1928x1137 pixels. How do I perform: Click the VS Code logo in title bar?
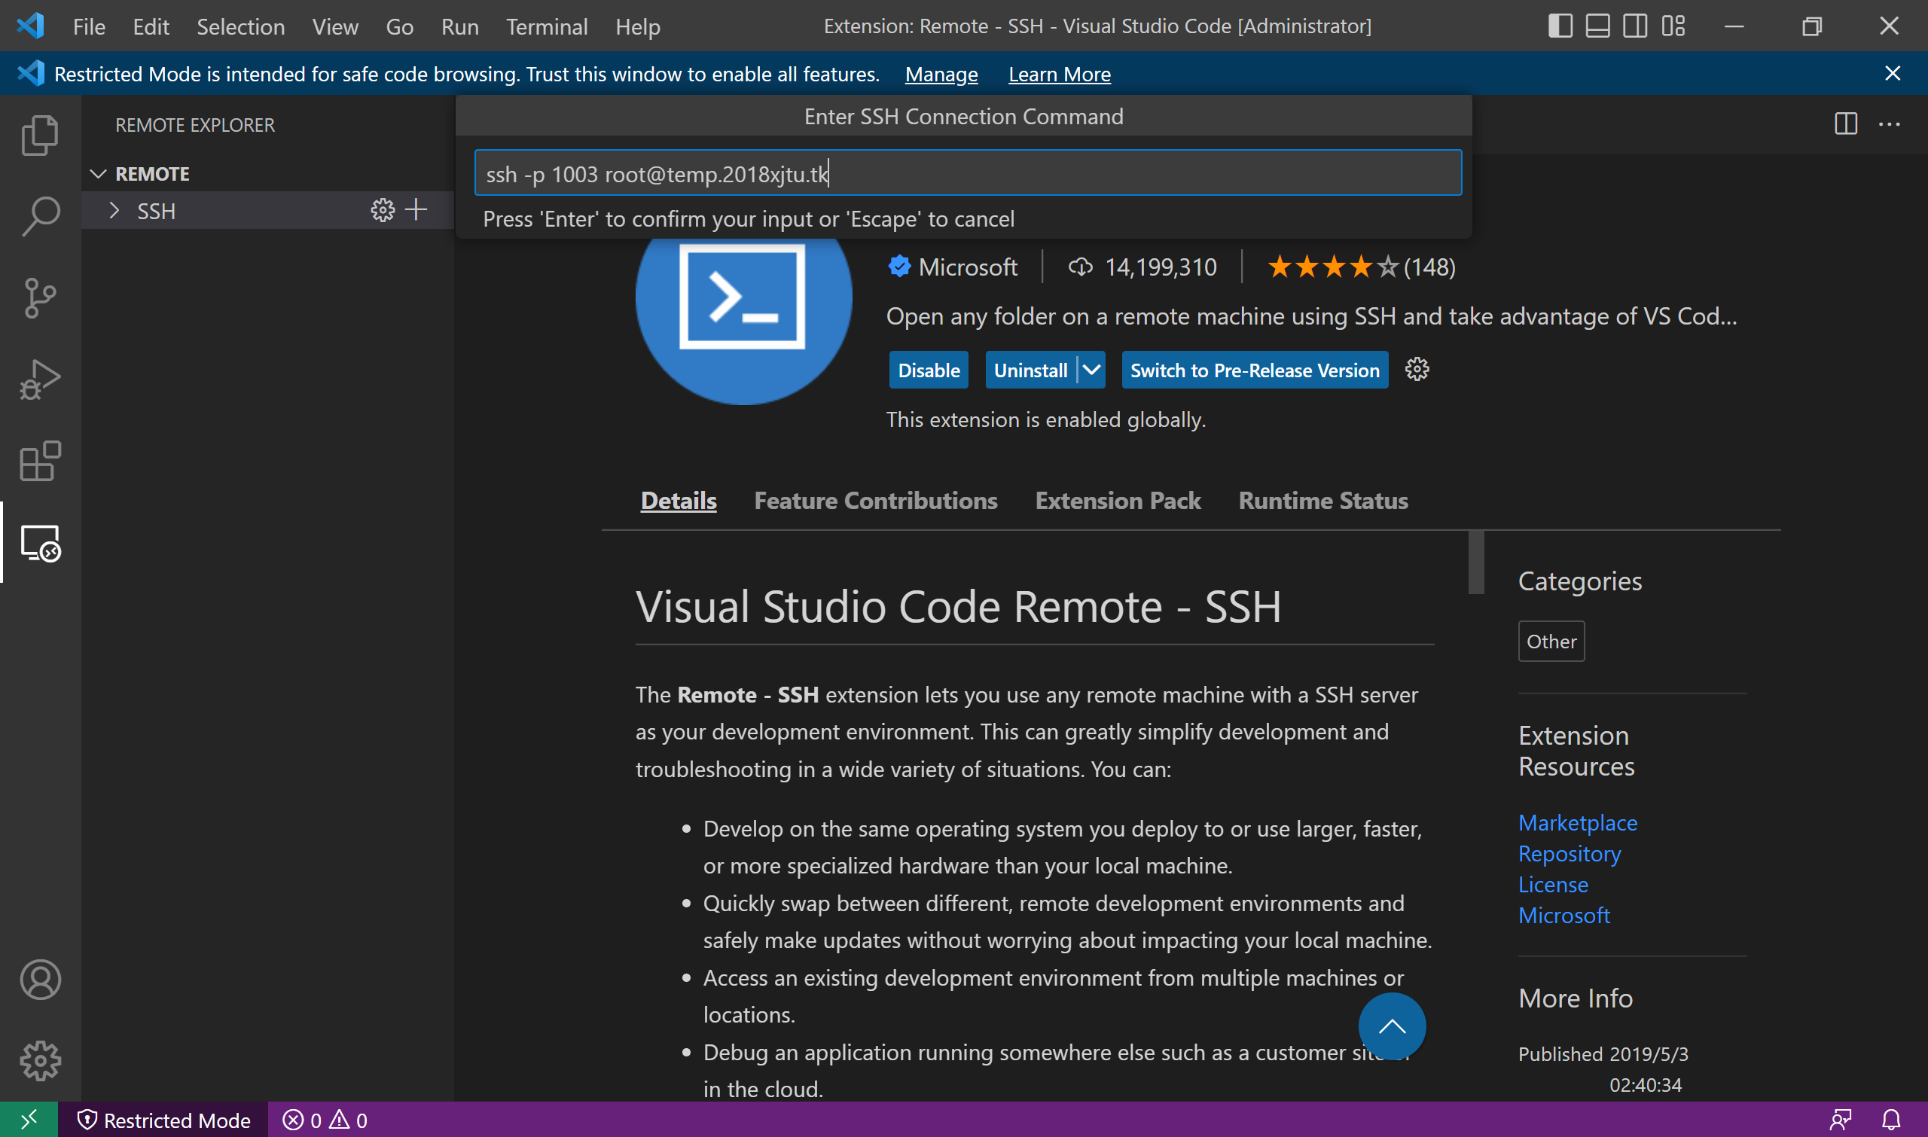point(31,26)
